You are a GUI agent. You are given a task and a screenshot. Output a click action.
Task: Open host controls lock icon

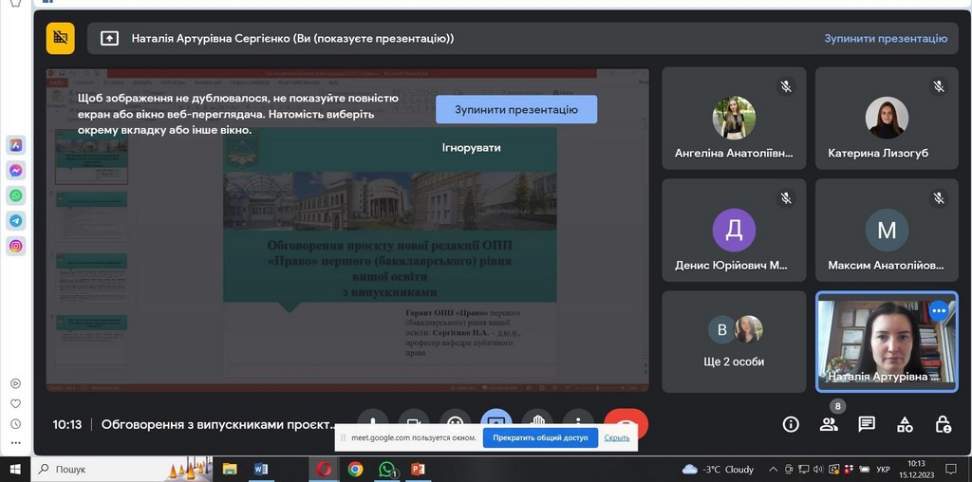tap(943, 424)
